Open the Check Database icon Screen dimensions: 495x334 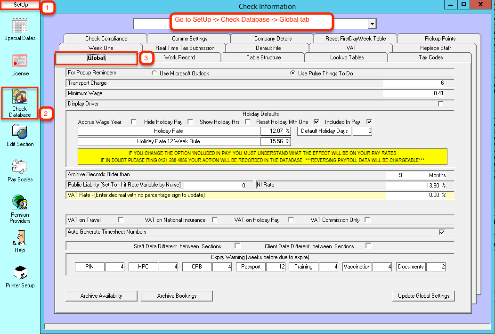[20, 96]
